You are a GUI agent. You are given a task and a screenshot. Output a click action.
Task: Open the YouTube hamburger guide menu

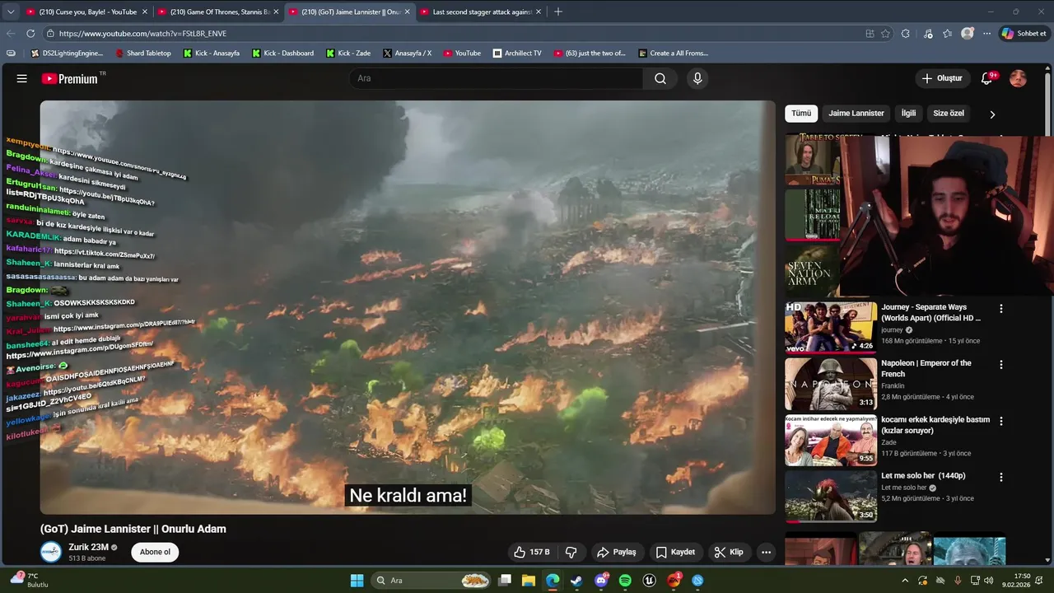coord(22,78)
